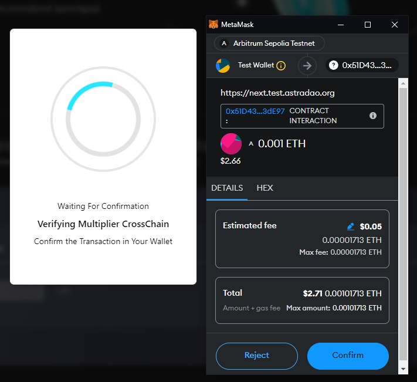Click the Max fee: 0.00001713 ETH text

(340, 252)
